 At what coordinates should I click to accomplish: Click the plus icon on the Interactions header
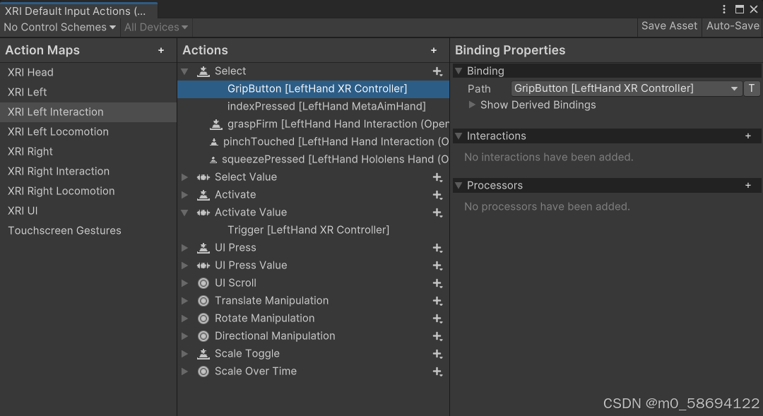[748, 136]
